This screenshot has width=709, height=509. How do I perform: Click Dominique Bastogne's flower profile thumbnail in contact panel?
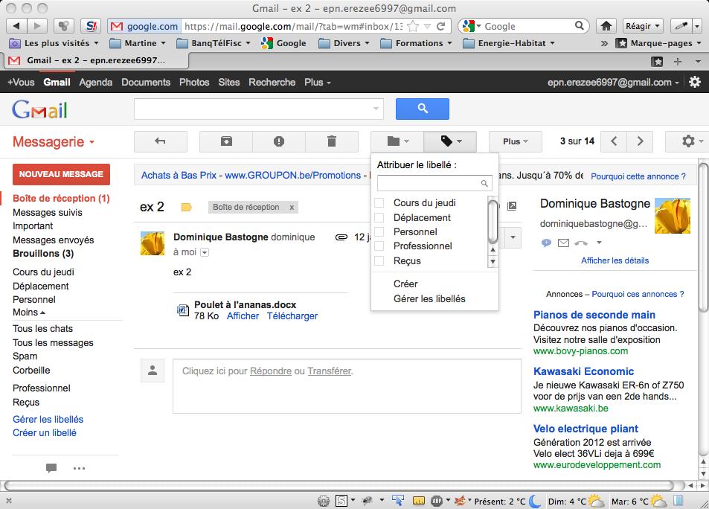click(673, 215)
